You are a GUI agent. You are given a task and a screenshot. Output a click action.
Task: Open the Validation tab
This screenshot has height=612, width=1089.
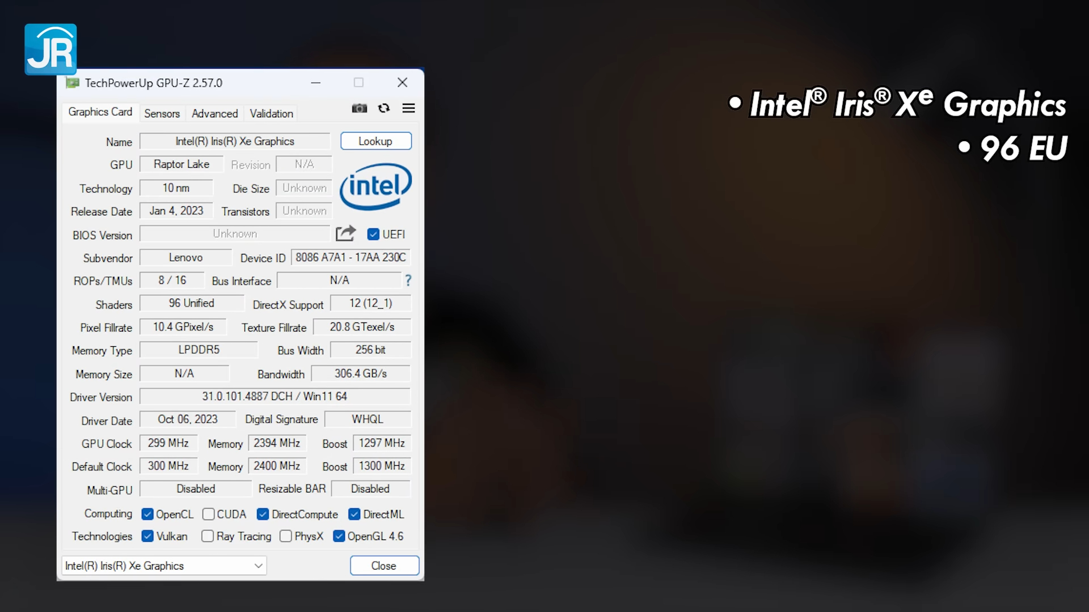pyautogui.click(x=271, y=113)
